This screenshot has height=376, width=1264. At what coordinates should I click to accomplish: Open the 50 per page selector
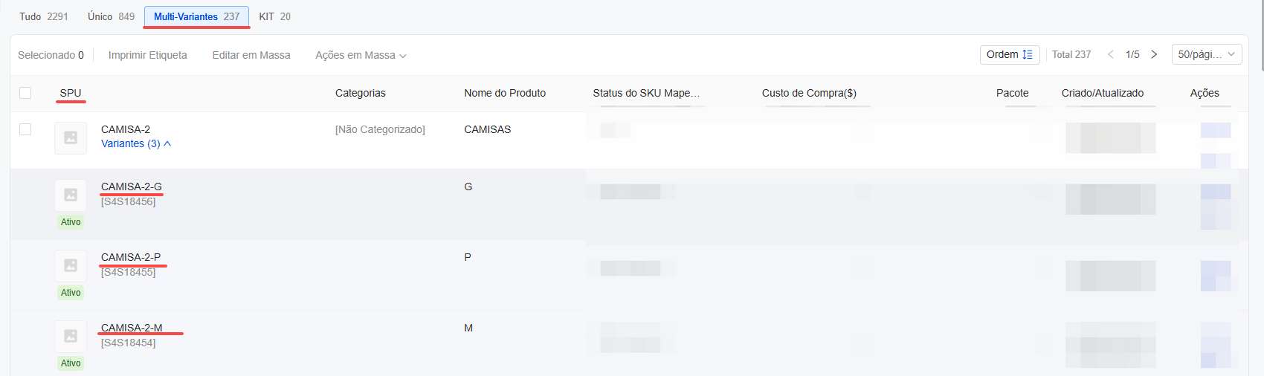point(1207,54)
